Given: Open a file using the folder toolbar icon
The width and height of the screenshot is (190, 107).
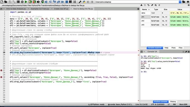Looking at the screenshot, I should [6, 2].
